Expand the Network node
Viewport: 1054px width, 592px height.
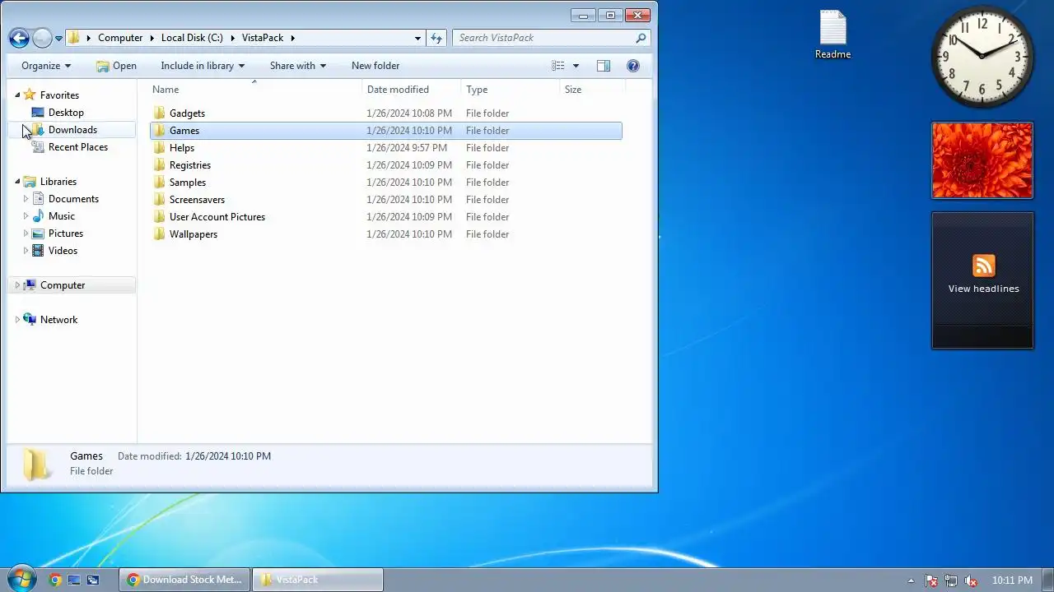[17, 320]
